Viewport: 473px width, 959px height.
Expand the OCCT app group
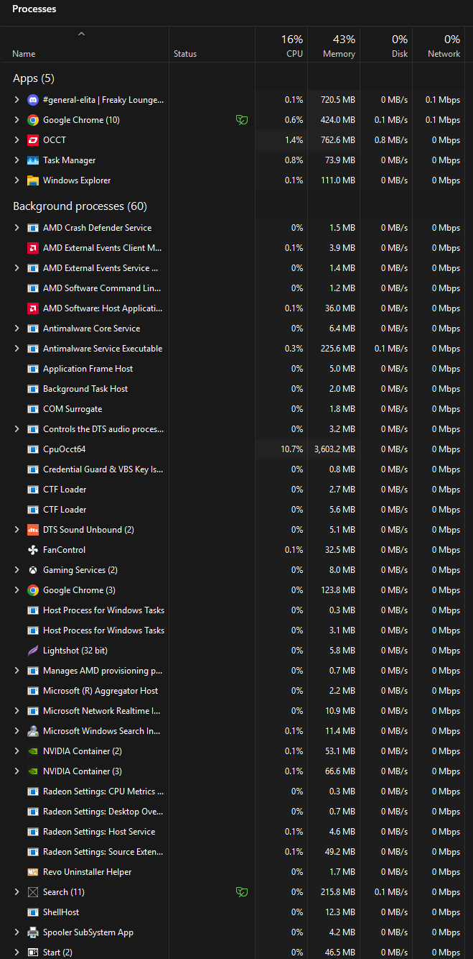(x=17, y=140)
